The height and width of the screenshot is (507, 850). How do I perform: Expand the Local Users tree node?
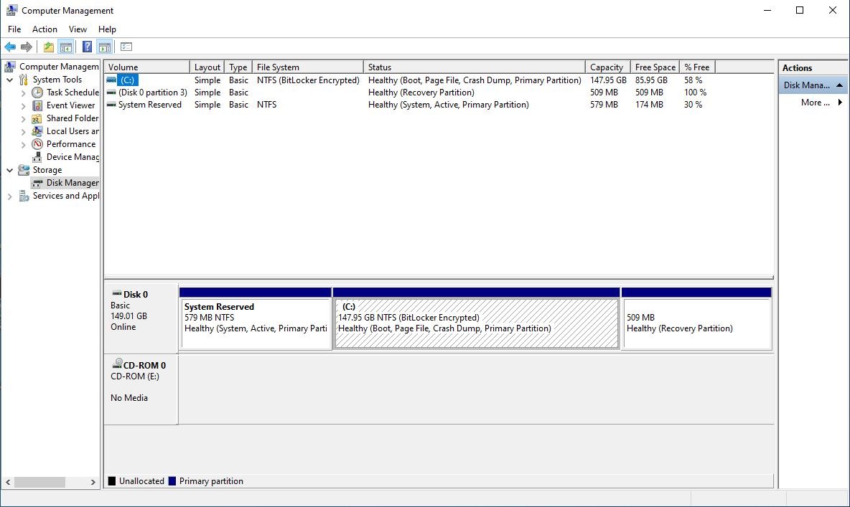point(23,132)
